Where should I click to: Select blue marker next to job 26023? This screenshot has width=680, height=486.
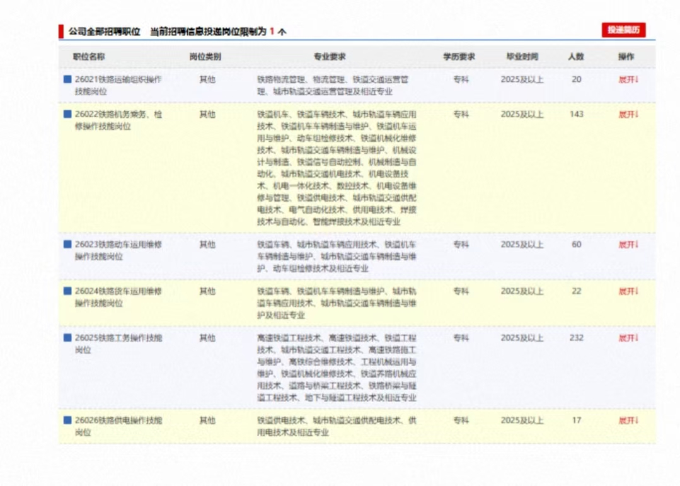point(67,245)
